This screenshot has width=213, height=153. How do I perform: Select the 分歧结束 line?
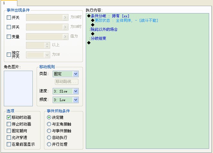click(x=98, y=38)
